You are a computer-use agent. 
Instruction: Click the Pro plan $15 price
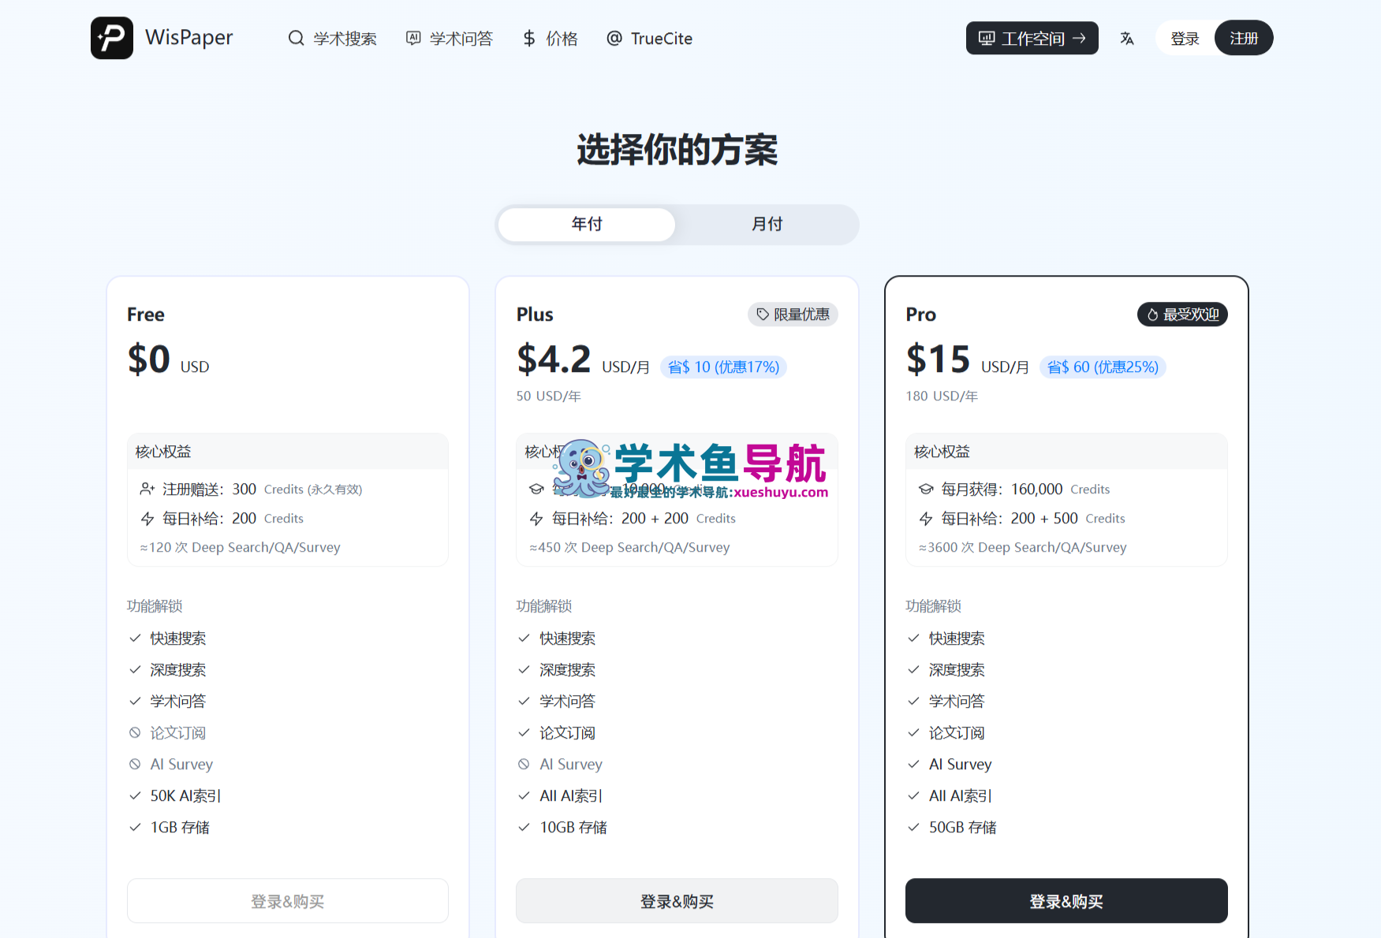938,359
